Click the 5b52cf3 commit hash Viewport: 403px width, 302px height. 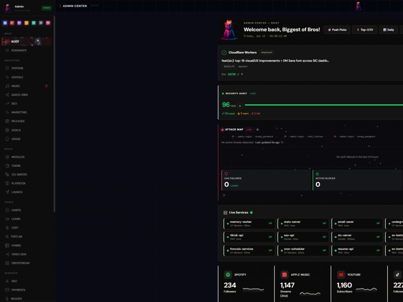tap(229, 66)
